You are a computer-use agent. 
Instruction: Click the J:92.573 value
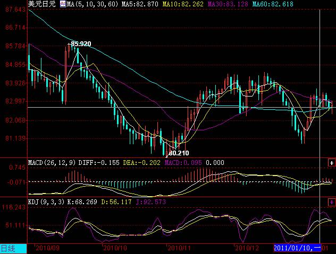[x=151, y=202]
